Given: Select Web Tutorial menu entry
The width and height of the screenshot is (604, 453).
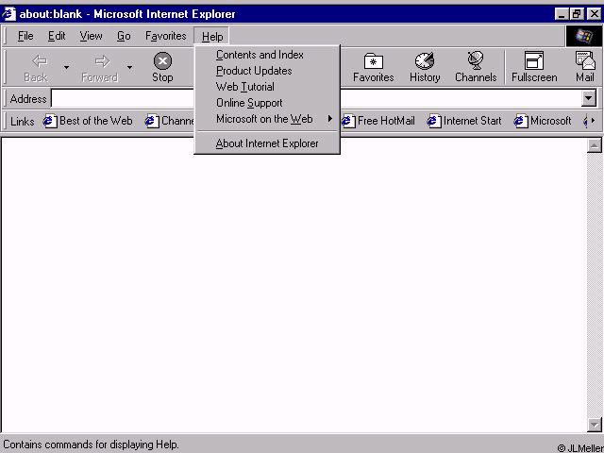Looking at the screenshot, I should 267,87.
